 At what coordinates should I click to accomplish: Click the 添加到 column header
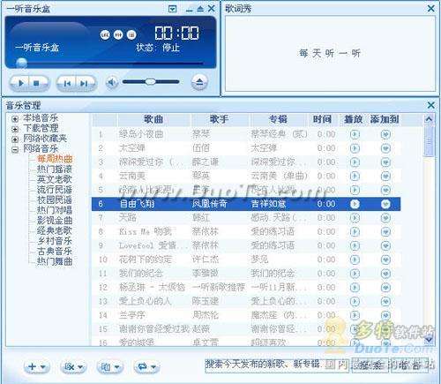click(x=385, y=119)
